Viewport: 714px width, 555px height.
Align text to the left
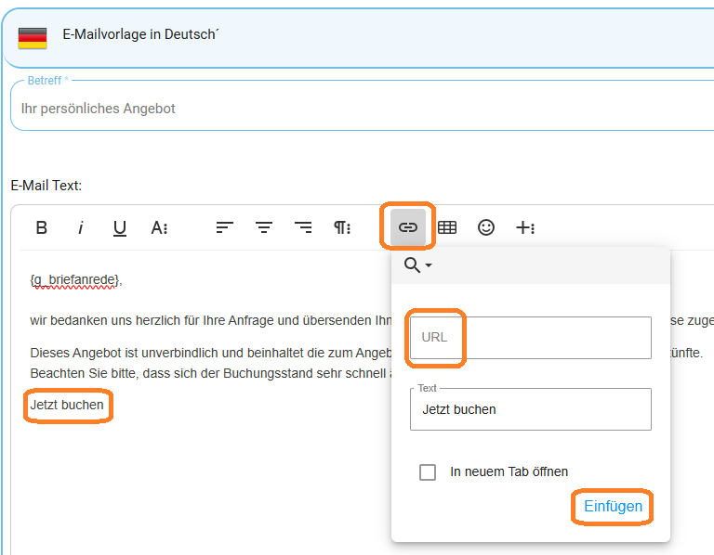pos(224,227)
